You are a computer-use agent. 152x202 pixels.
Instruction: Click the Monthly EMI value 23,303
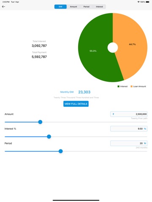pyautogui.click(x=84, y=92)
